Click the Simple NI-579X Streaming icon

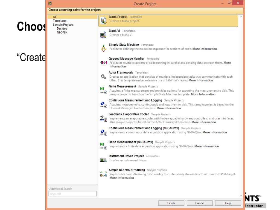click(103, 174)
